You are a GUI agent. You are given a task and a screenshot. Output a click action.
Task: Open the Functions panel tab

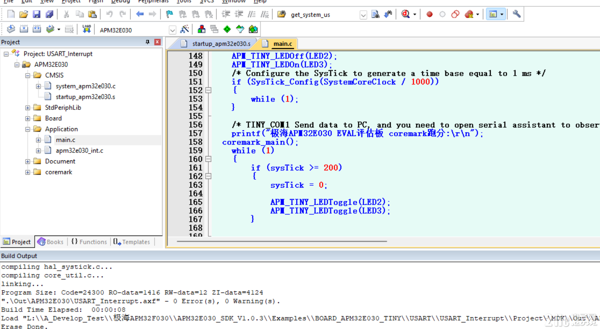tap(89, 242)
